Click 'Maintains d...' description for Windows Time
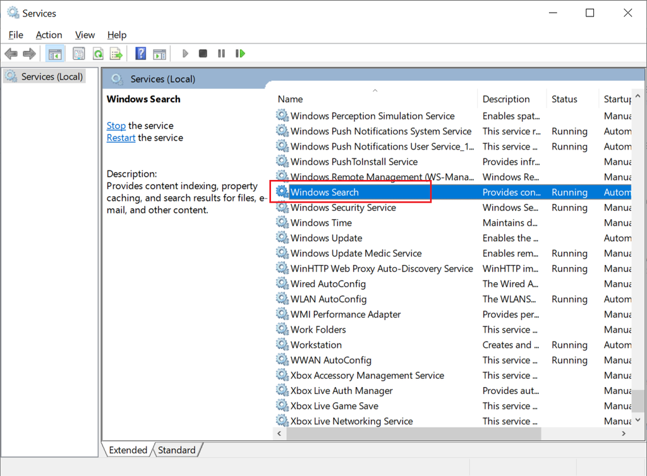 pos(510,223)
